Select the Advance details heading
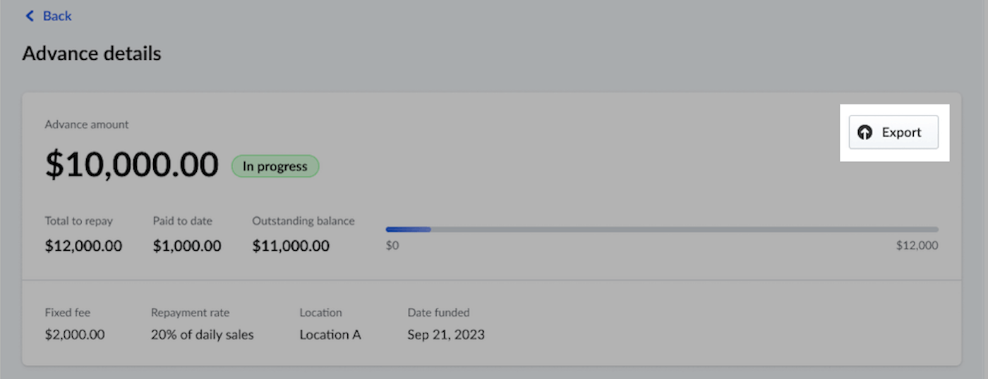This screenshot has width=988, height=379. click(92, 53)
